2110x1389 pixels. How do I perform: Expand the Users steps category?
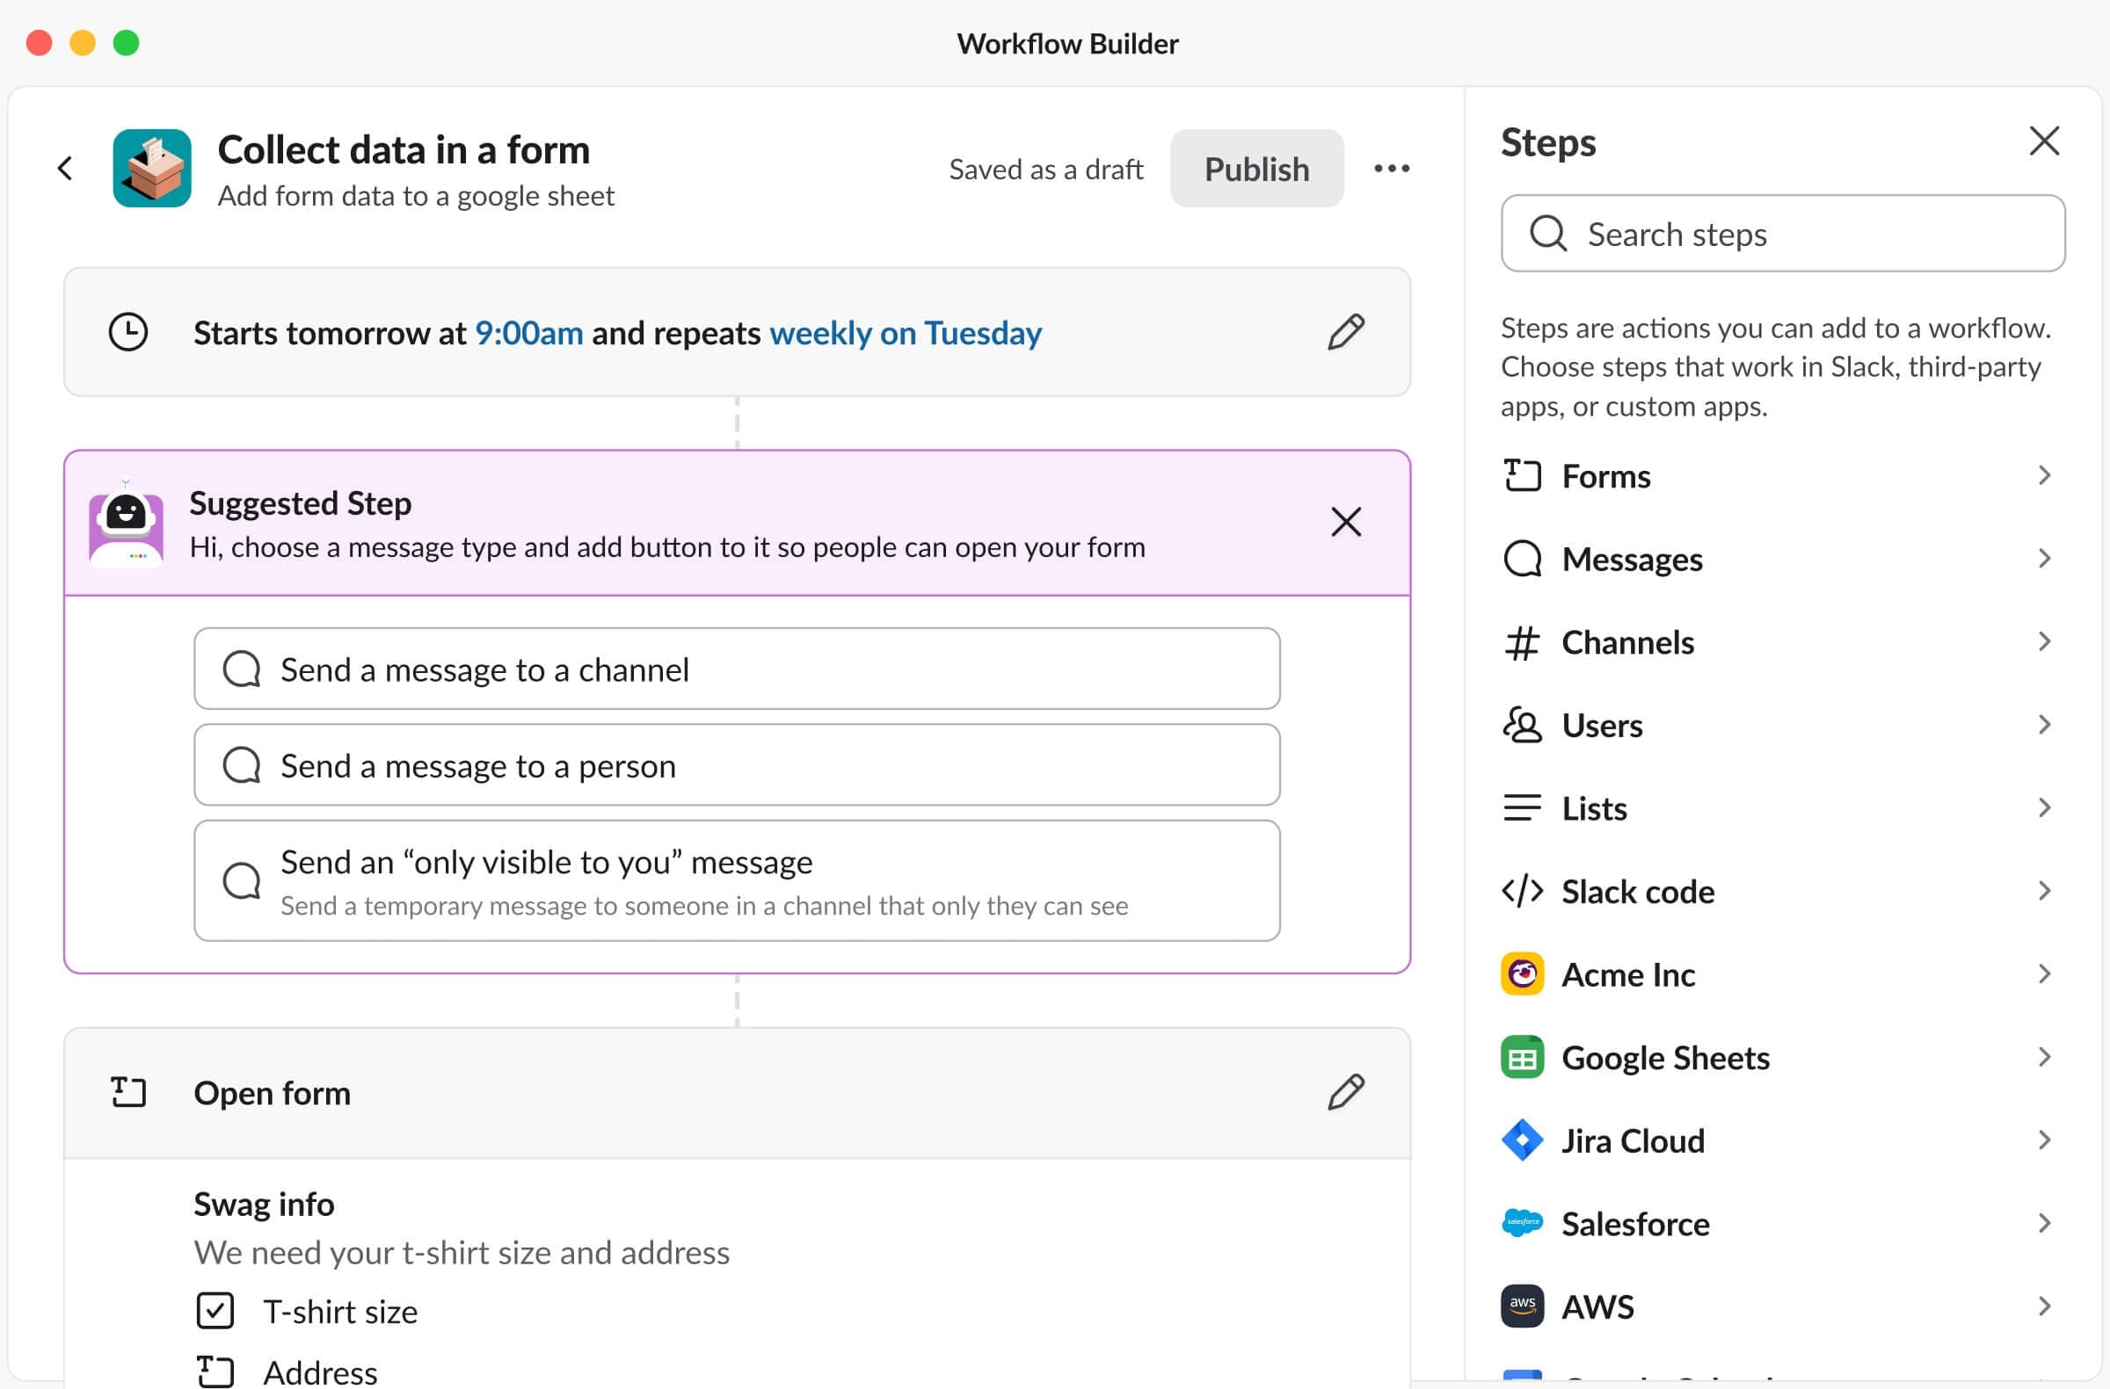(2043, 725)
